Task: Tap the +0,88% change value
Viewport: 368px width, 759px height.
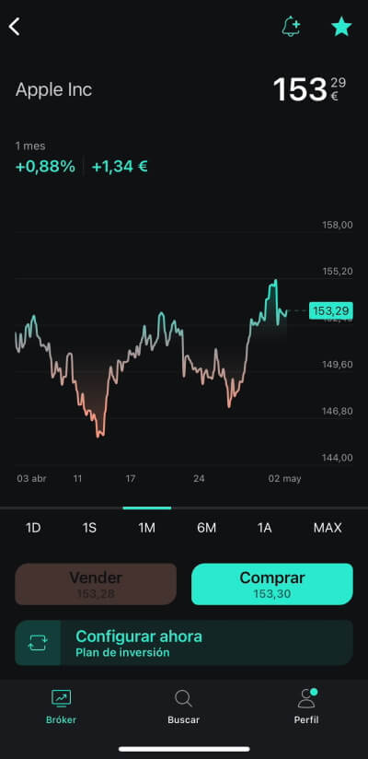Action: 45,167
